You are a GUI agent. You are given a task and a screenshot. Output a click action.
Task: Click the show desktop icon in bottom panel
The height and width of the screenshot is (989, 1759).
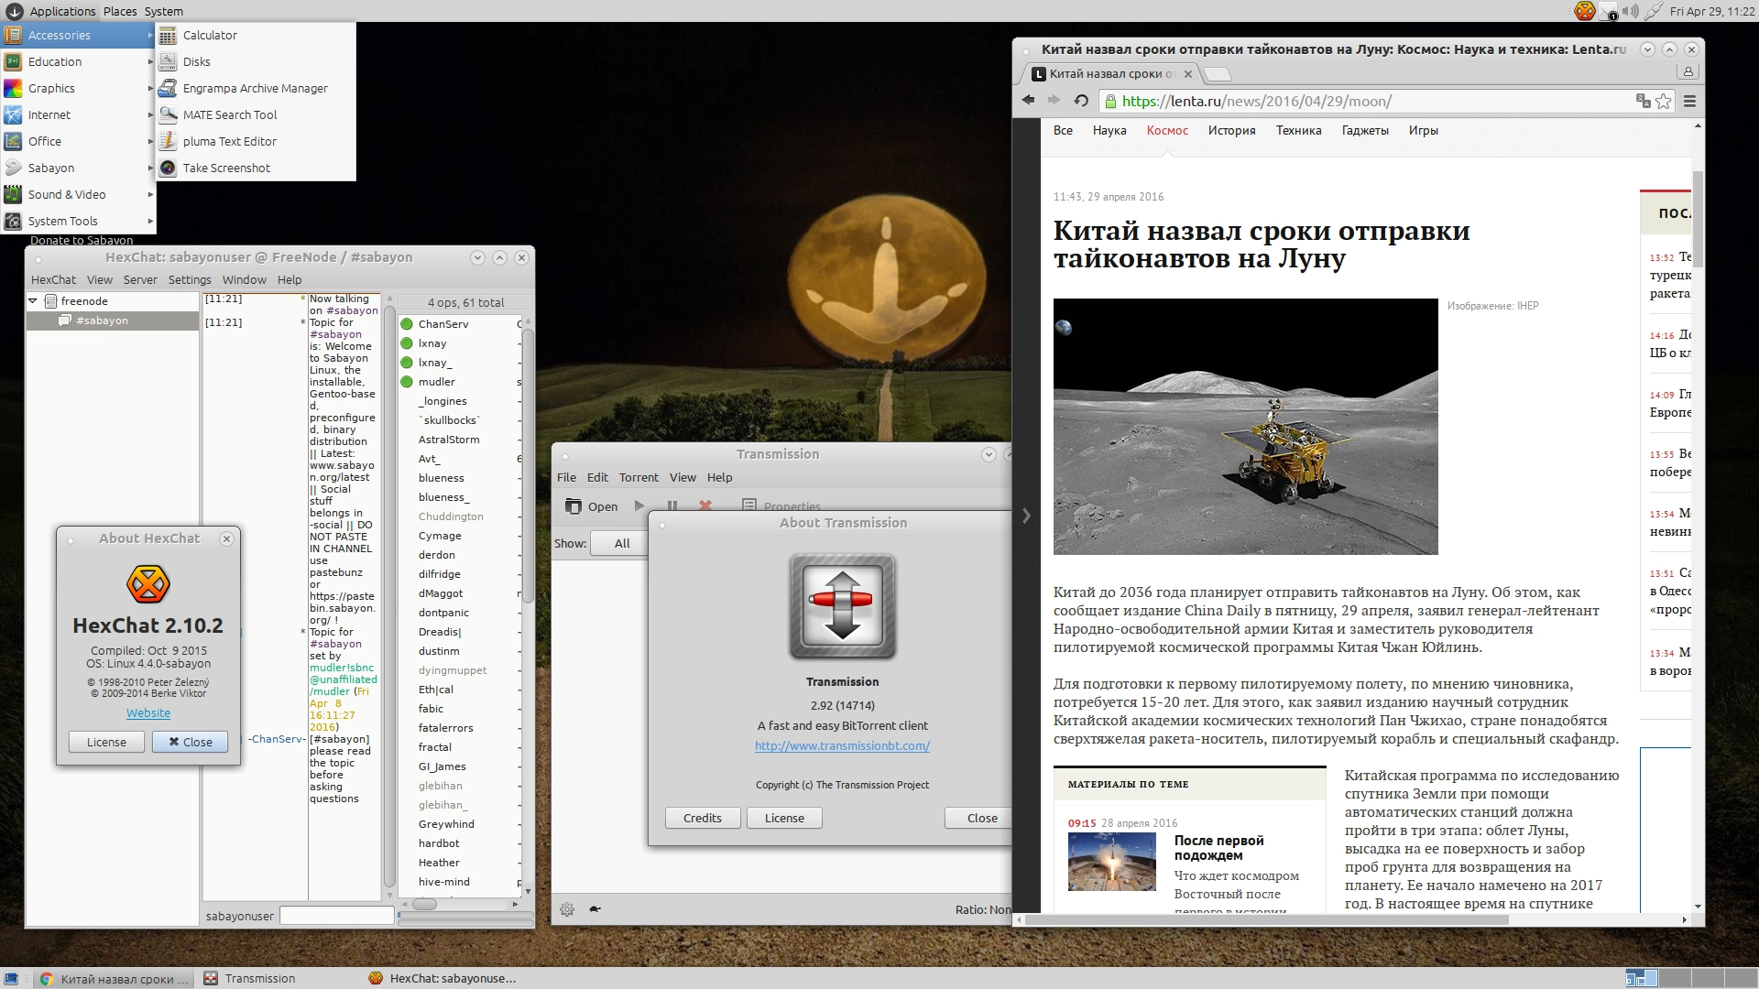click(x=11, y=978)
